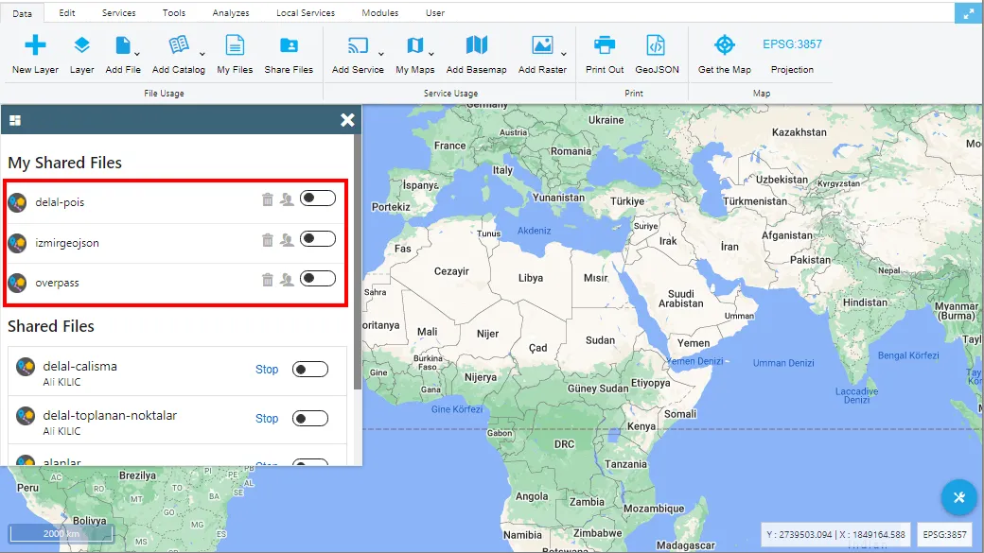Viewport: 984px width, 553px height.
Task: Delete the izmirgeojson shared file
Action: 268,239
